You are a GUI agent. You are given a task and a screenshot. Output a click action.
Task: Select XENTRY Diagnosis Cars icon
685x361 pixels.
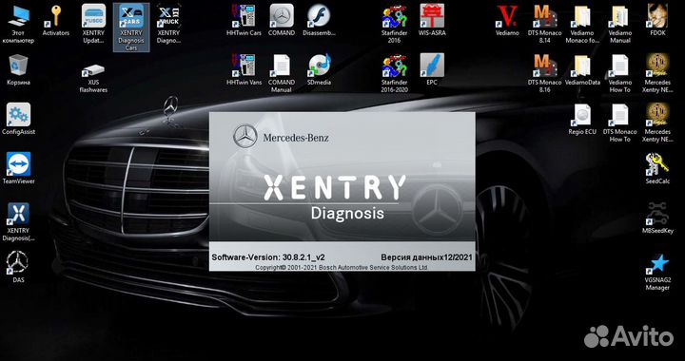click(131, 27)
